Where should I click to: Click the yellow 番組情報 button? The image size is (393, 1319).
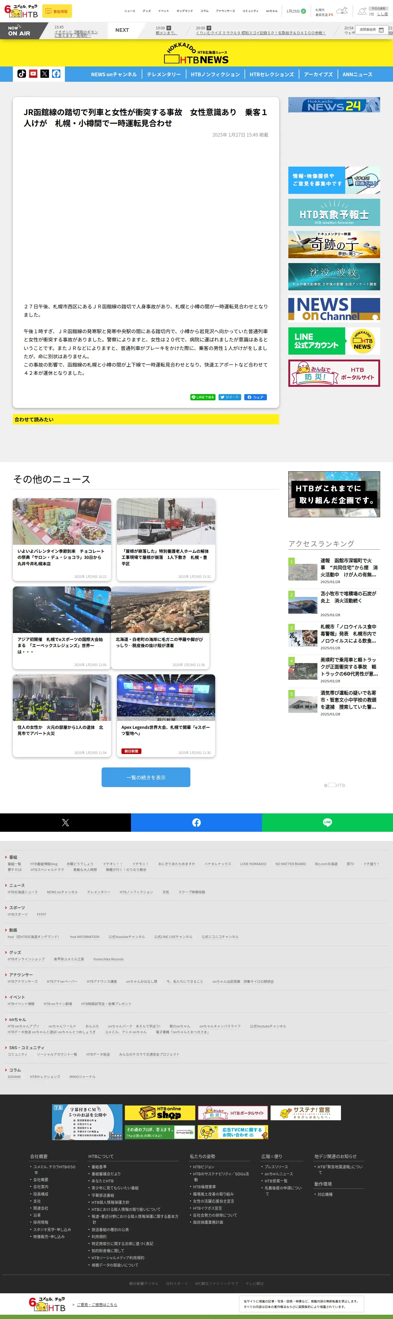(57, 11)
